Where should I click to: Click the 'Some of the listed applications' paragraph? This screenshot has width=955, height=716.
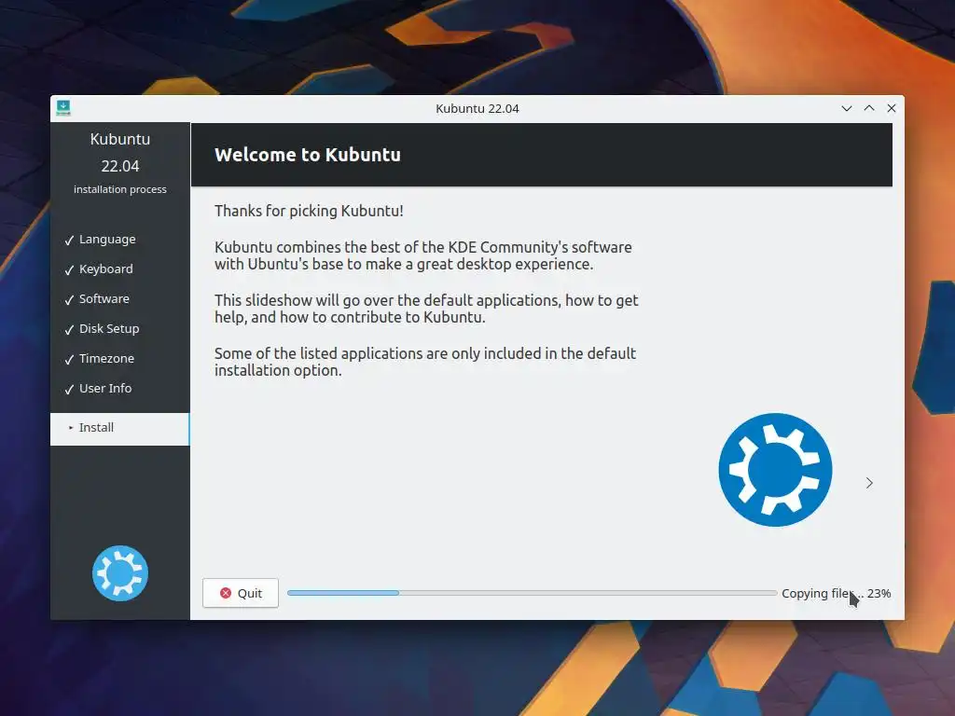(425, 362)
